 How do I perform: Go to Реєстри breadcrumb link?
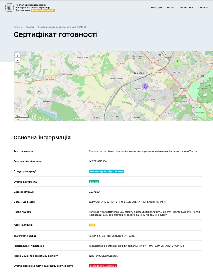point(30,27)
